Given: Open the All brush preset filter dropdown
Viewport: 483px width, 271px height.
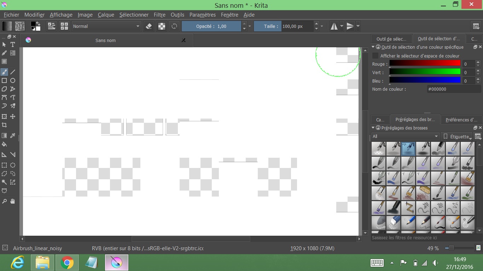Looking at the screenshot, I should (x=405, y=136).
